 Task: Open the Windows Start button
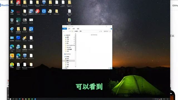10,99
